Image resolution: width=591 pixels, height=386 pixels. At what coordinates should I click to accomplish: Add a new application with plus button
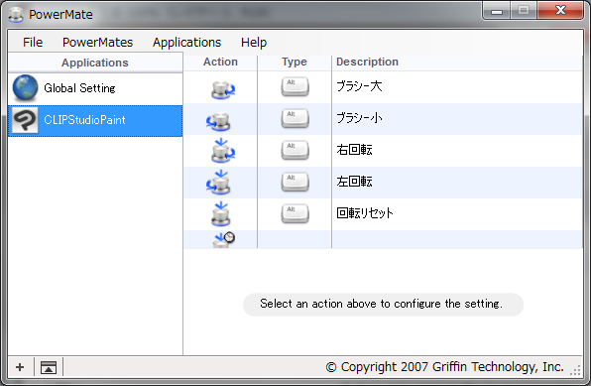20,367
